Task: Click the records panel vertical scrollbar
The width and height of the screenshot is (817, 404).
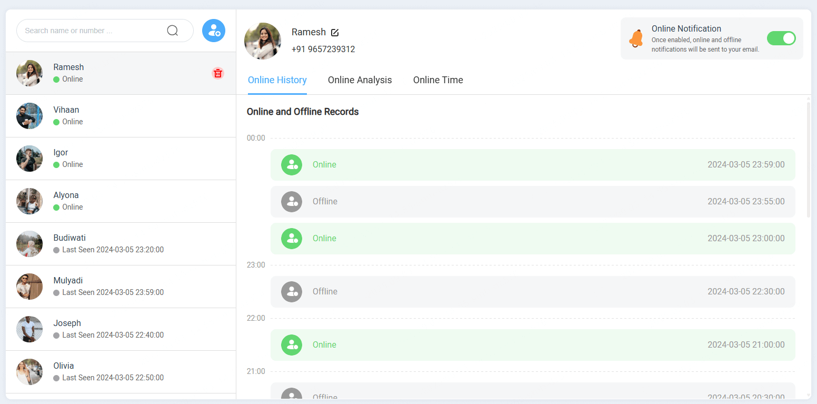Action: pyautogui.click(x=808, y=158)
